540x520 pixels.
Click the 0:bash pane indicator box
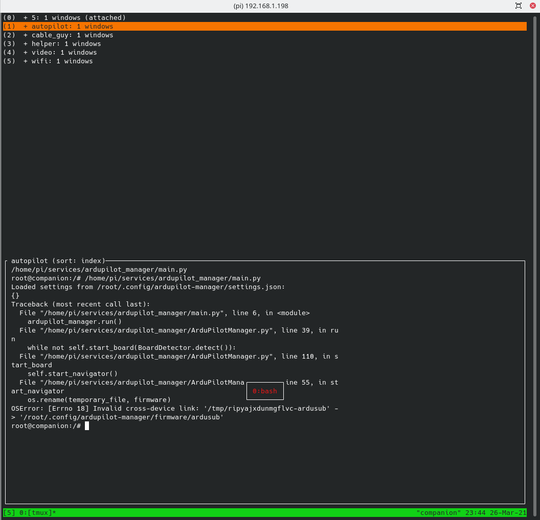coord(265,391)
